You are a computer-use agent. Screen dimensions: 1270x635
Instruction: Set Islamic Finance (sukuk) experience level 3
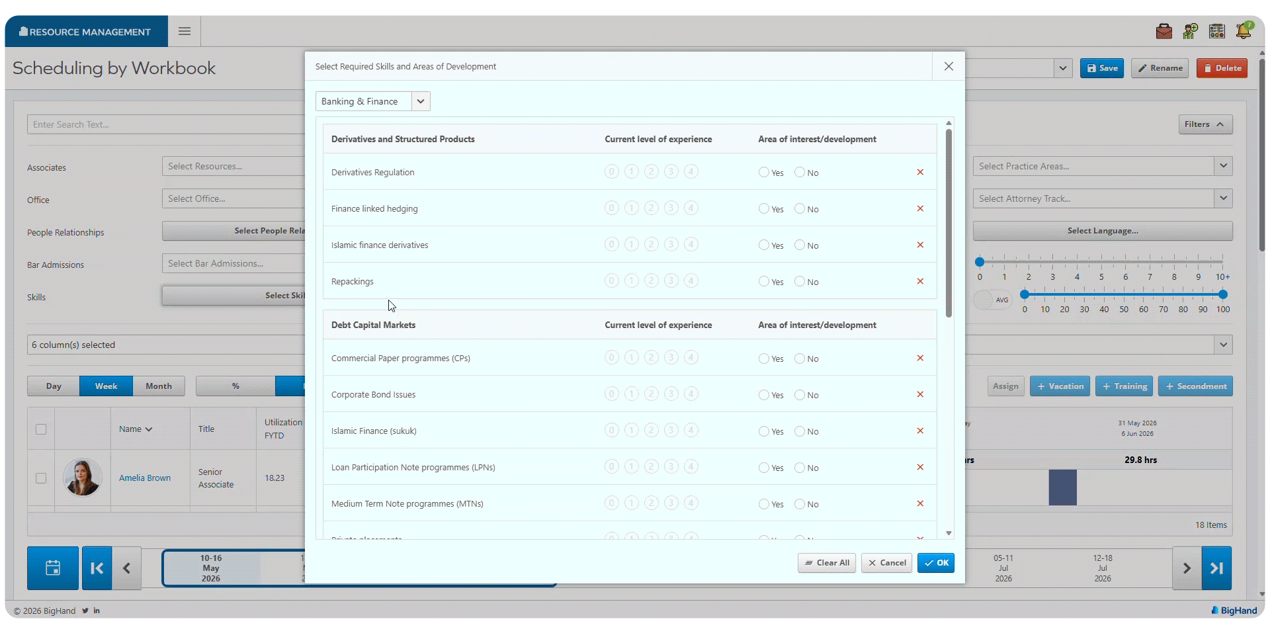[x=671, y=431]
